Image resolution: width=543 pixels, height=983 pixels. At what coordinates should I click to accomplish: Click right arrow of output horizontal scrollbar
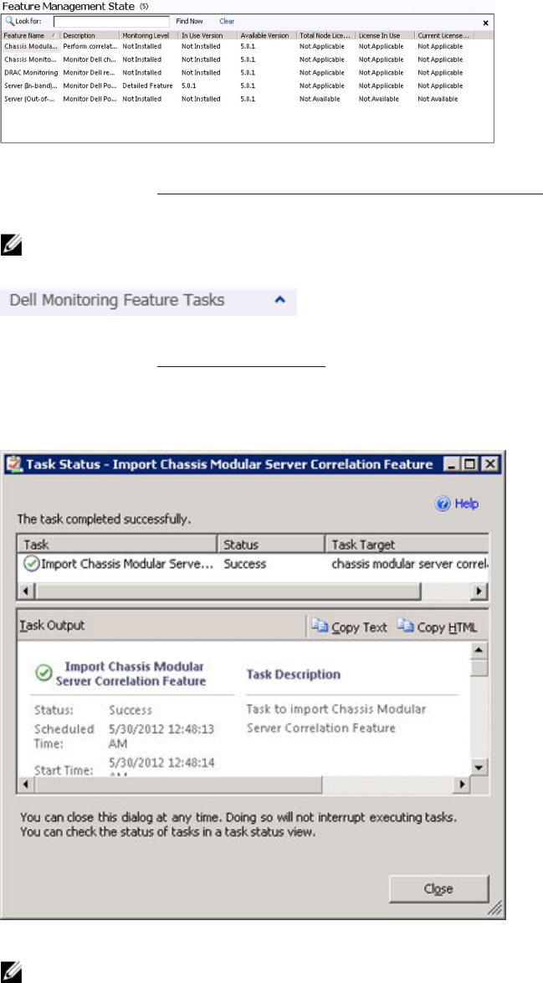pos(463,784)
